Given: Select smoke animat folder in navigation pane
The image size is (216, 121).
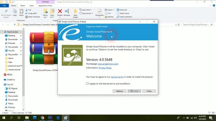Looking at the screenshot, I should coord(14,70).
